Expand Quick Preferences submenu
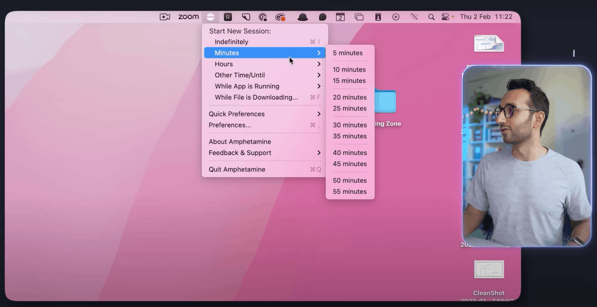The image size is (597, 307). 265,114
